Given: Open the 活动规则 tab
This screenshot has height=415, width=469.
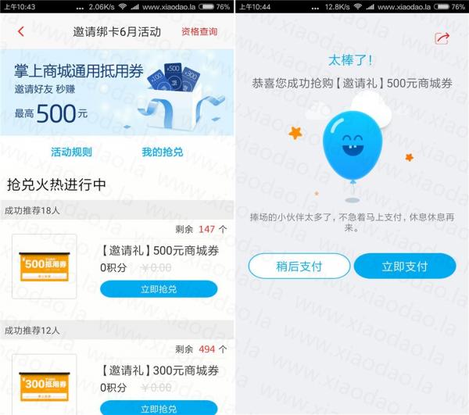Looking at the screenshot, I should click(71, 152).
